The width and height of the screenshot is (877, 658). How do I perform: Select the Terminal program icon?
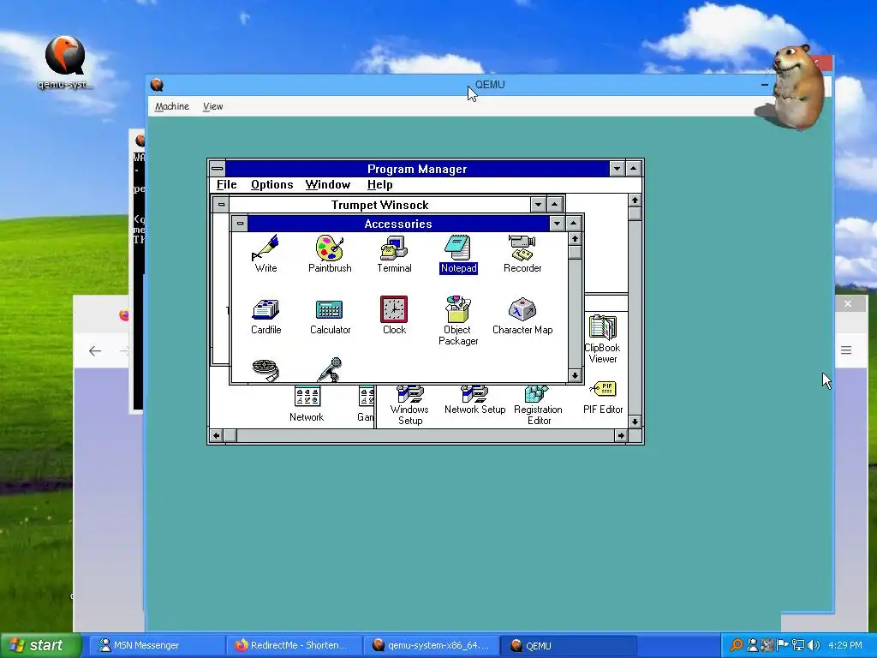click(x=394, y=254)
